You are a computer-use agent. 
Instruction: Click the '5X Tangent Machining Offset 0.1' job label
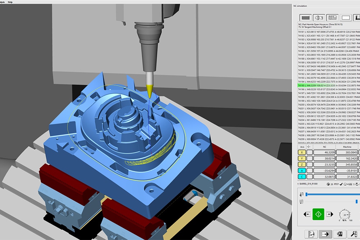[315, 27]
